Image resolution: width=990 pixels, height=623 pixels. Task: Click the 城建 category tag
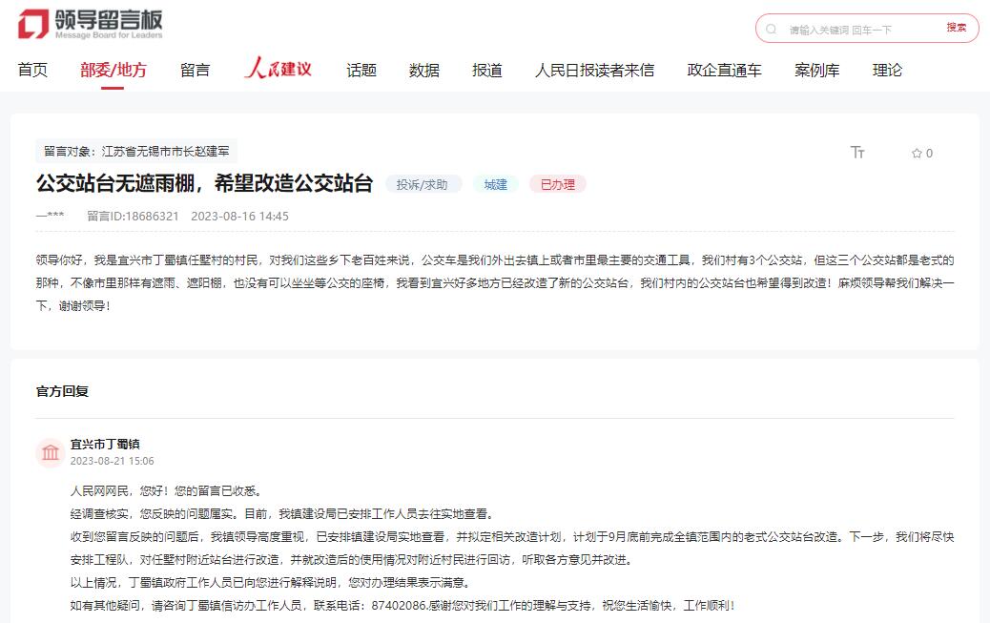coord(495,184)
